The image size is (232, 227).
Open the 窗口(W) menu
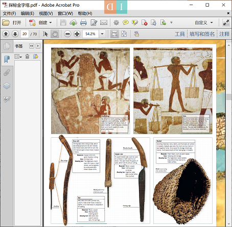[x=65, y=13]
